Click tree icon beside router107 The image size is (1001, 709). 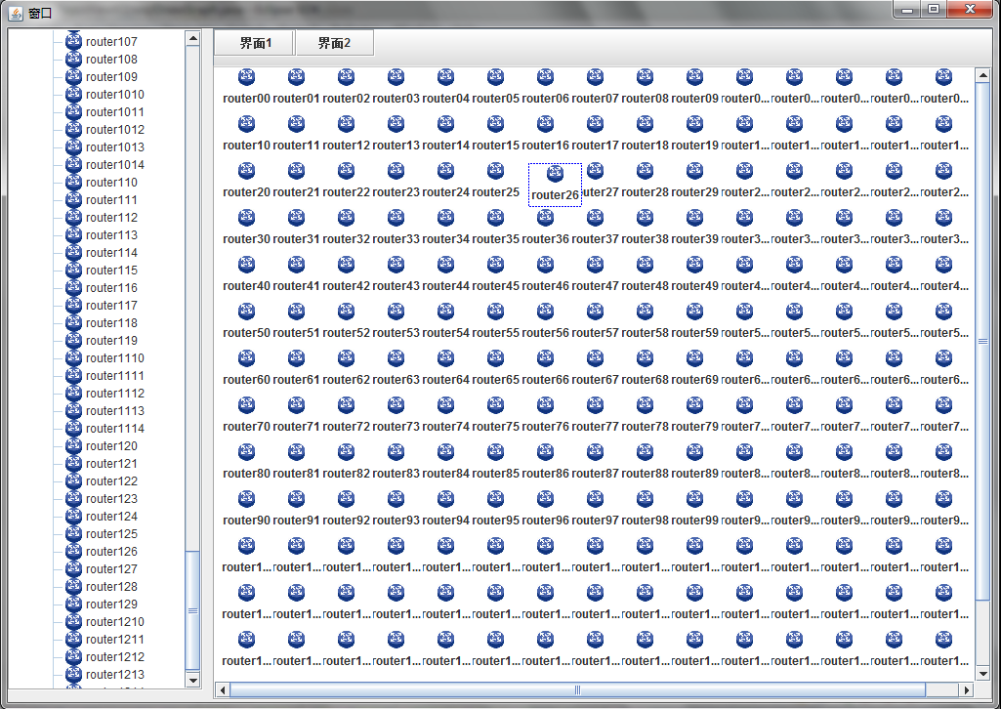click(74, 41)
